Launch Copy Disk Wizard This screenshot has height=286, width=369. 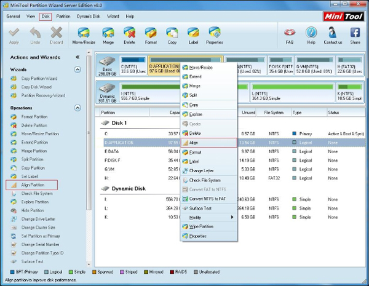(36, 87)
